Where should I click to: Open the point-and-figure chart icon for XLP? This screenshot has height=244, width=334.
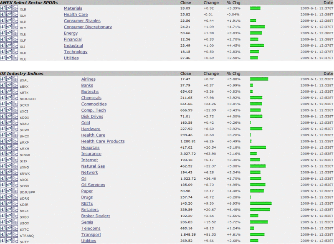point(15,20)
